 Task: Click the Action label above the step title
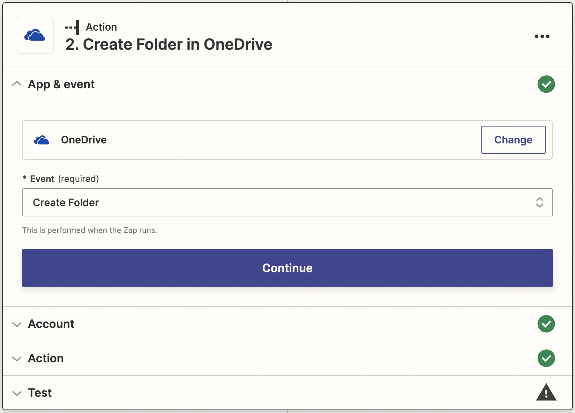click(101, 27)
